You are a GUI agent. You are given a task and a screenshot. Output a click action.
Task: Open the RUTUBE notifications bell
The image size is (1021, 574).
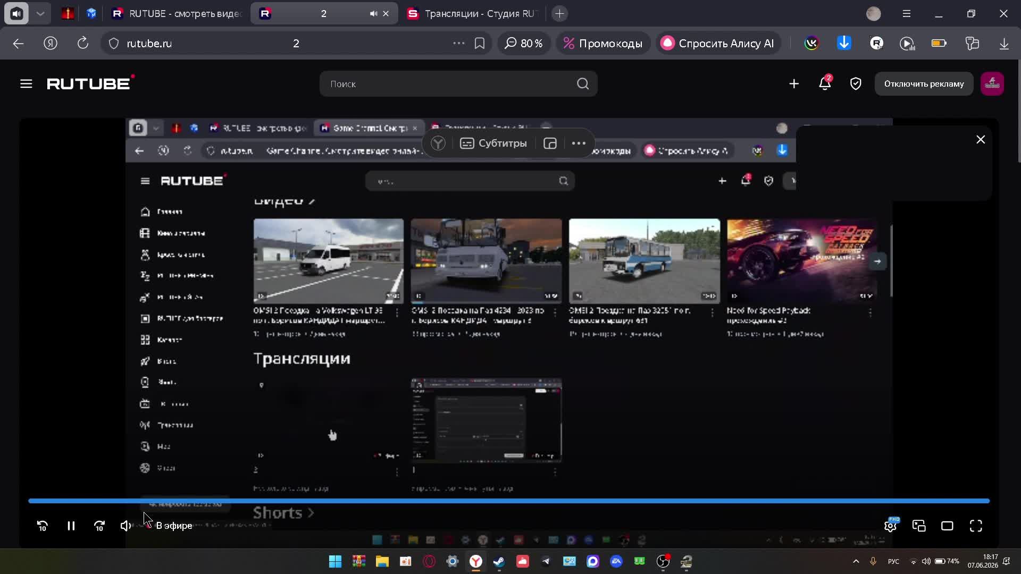[825, 83]
